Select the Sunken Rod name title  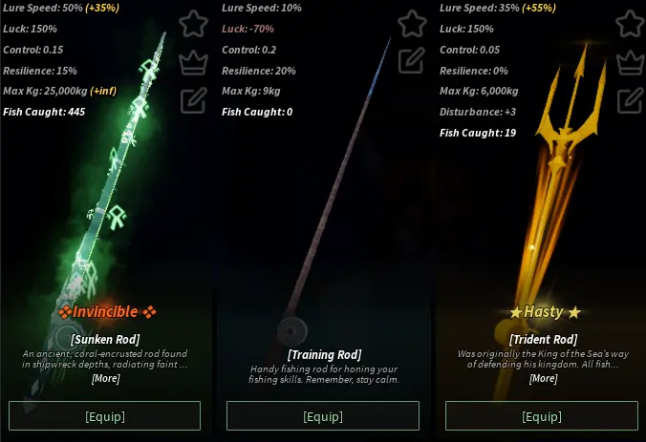pos(105,340)
